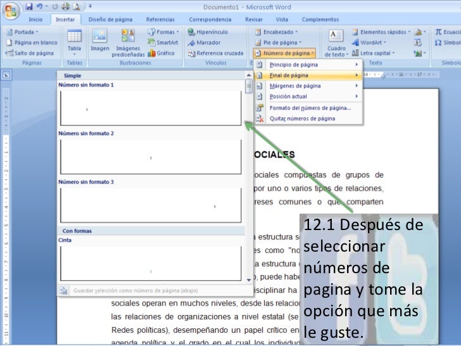Open the Pie de página dropdown
The height and width of the screenshot is (346, 461).
tap(278, 42)
